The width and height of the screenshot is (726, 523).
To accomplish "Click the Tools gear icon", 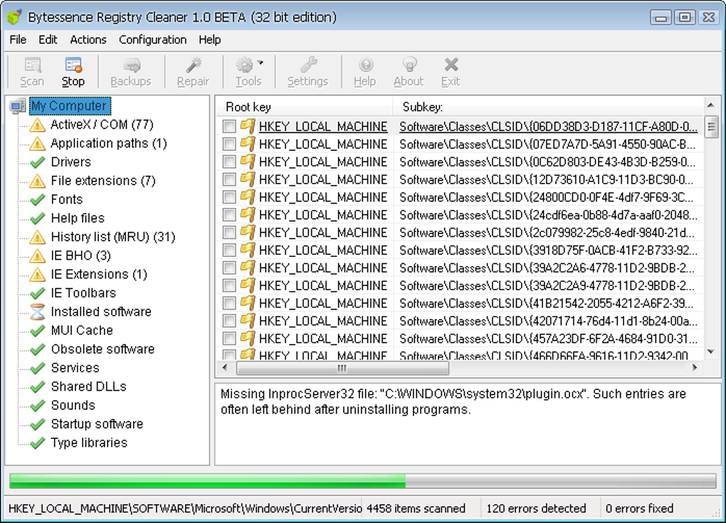I will [245, 65].
